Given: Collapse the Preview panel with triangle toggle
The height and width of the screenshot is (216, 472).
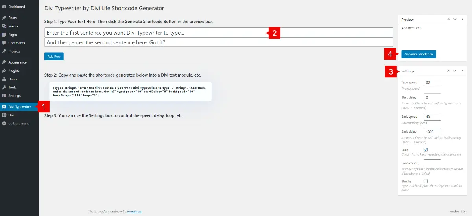Looking at the screenshot, I should (462, 20).
